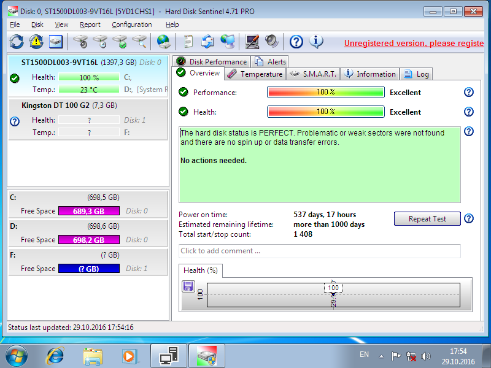
Task: Click the Health 100 % gradient bar on Overview
Action: 326,112
